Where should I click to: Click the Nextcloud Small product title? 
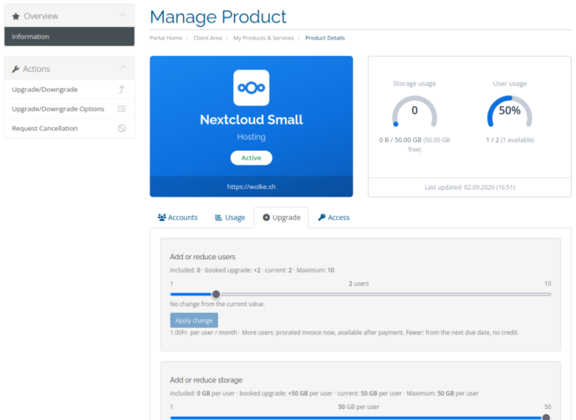[252, 120]
